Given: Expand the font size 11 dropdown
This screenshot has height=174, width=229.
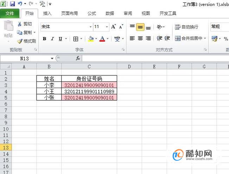Looking at the screenshot, I should (x=107, y=27).
